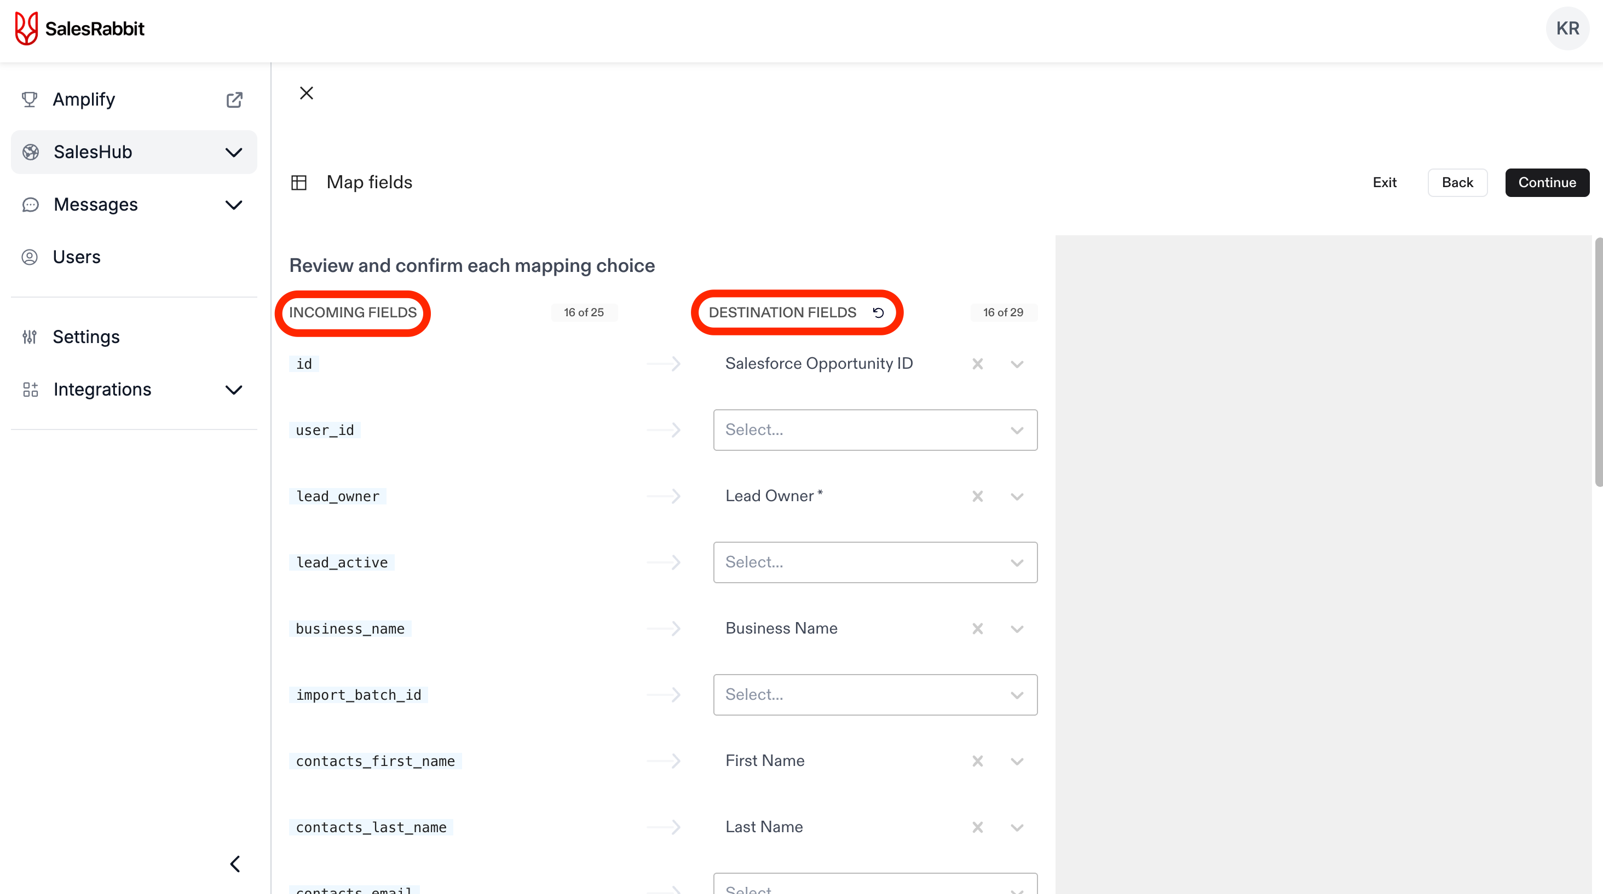
Task: Close the Map fields dialog with X
Action: [x=306, y=93]
